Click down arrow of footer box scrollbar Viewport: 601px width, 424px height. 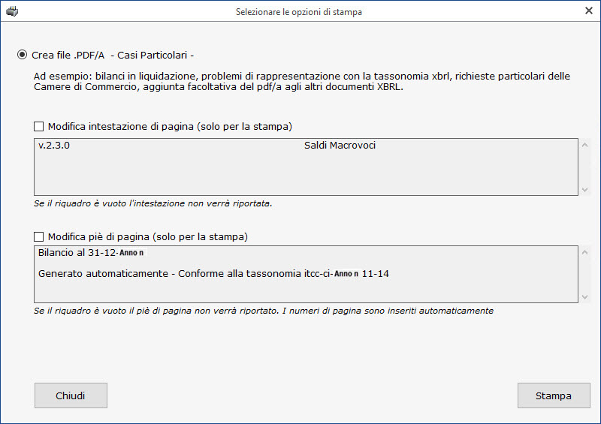(585, 297)
